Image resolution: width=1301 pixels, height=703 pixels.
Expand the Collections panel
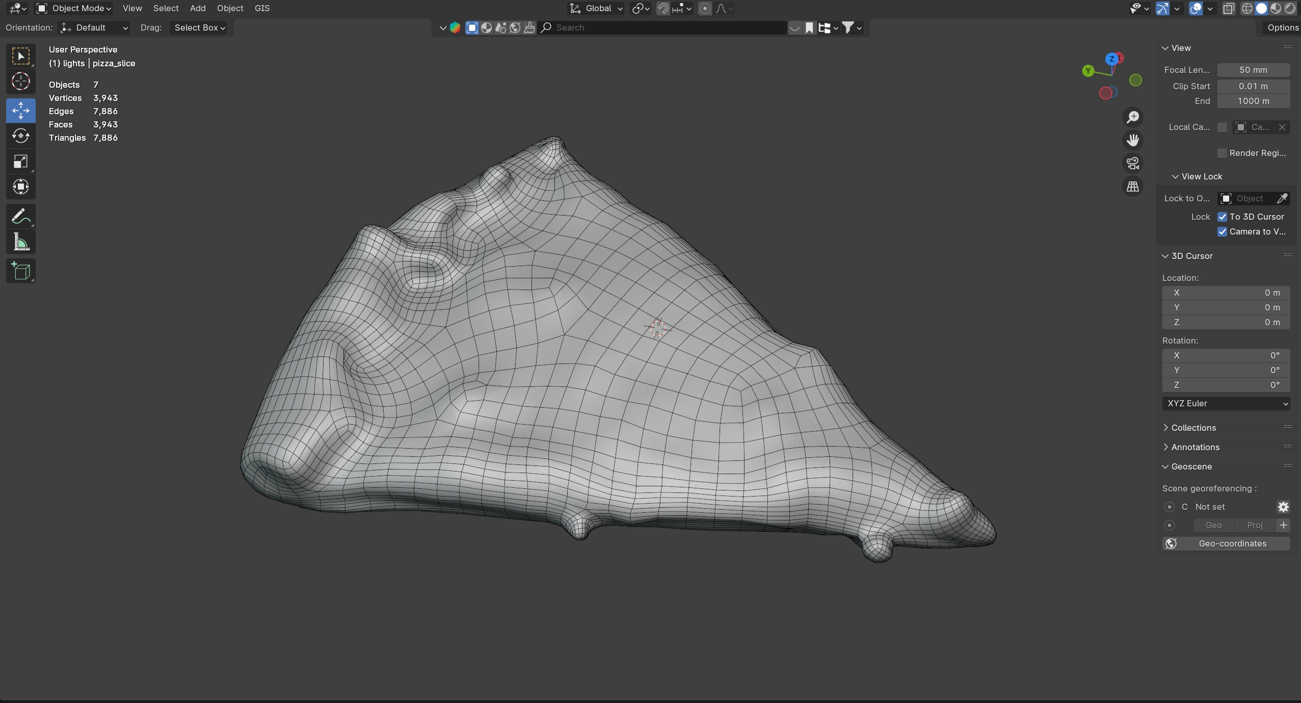[1193, 428]
